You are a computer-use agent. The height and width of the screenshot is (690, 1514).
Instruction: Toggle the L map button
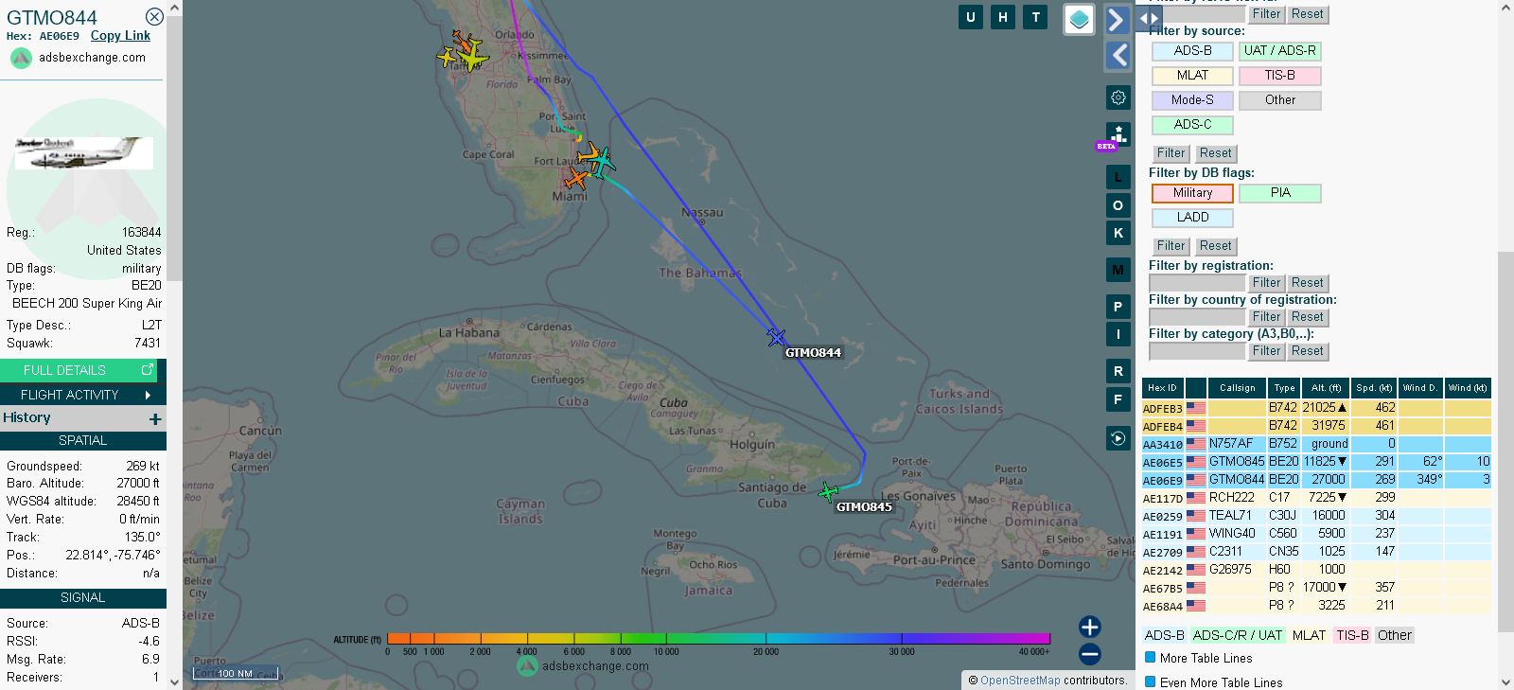[x=1118, y=177]
